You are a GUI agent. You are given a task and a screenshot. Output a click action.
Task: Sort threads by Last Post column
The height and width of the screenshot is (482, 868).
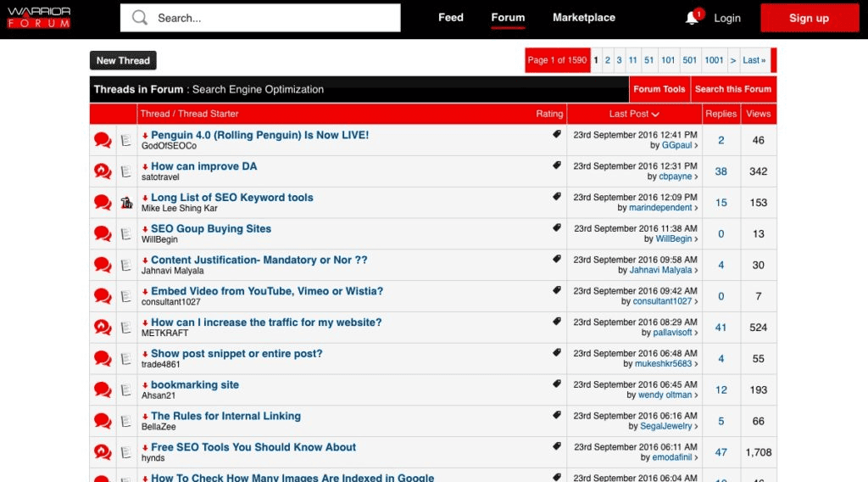(x=633, y=114)
